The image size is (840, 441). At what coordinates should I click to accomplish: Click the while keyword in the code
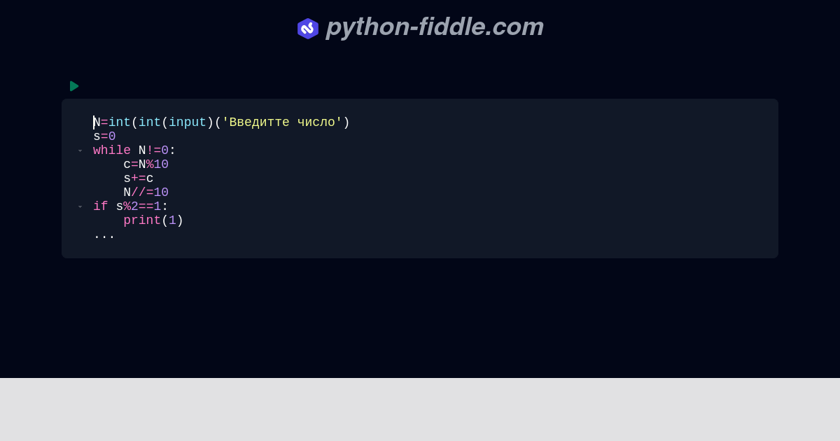tap(111, 150)
